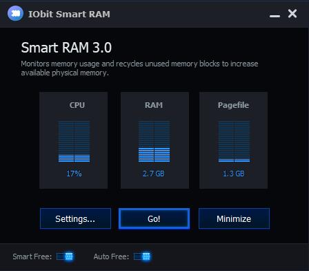This screenshot has height=271, width=309.
Task: Click the IObit Smart RAM logo icon
Action: click(15, 13)
